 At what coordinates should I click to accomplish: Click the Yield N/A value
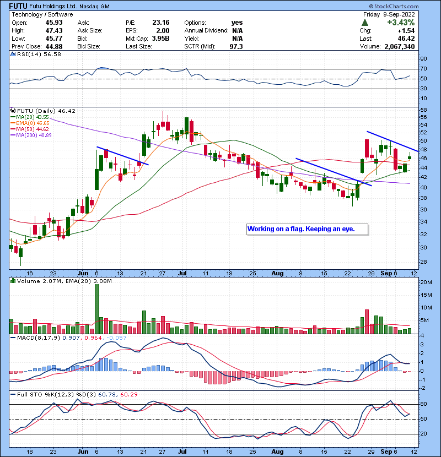[x=237, y=39]
